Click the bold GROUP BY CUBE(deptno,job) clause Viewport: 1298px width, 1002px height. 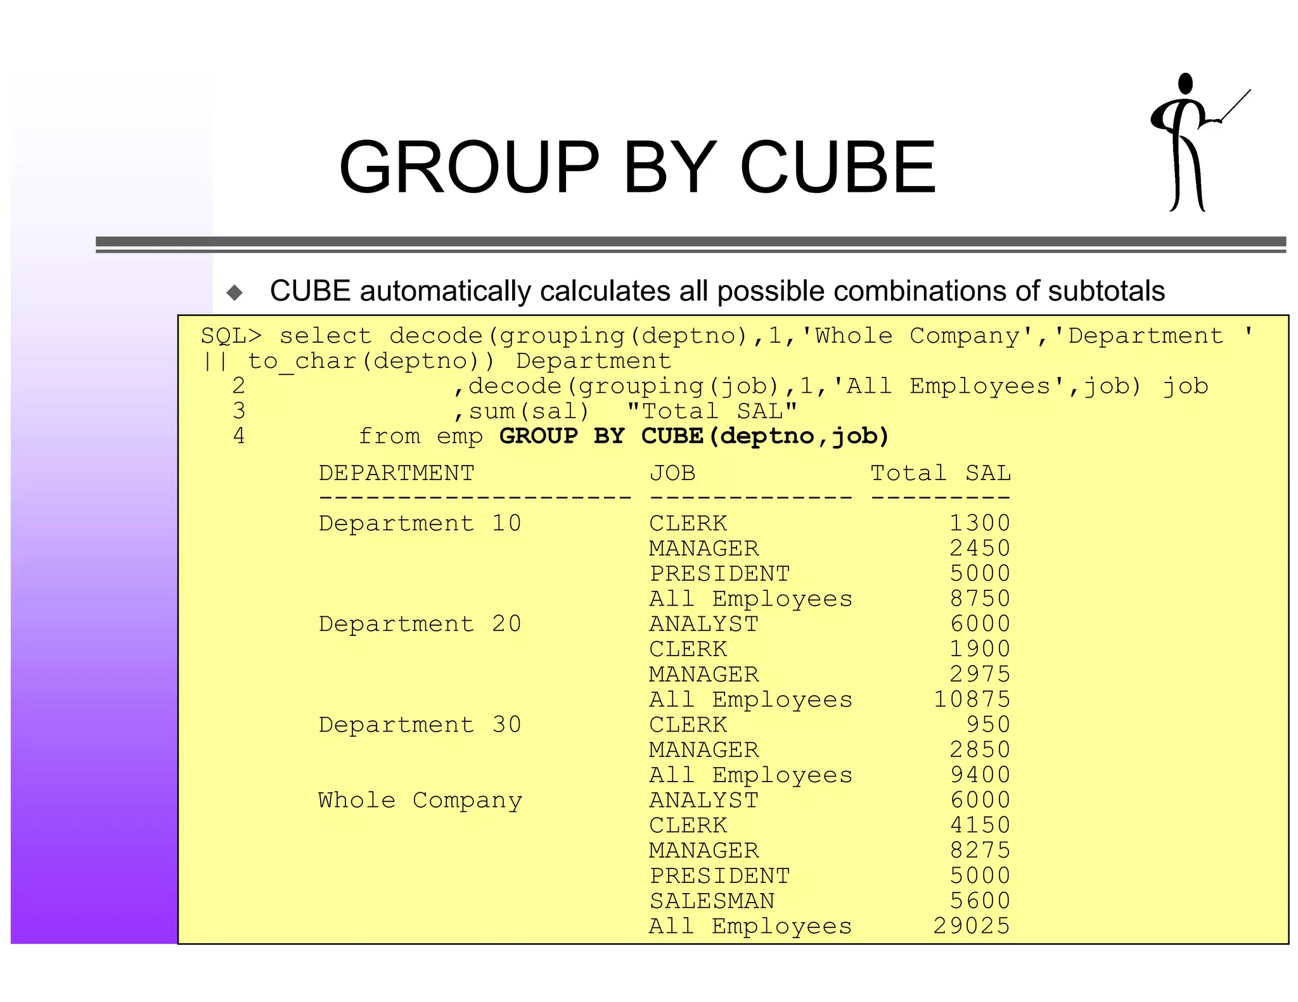[x=695, y=436]
